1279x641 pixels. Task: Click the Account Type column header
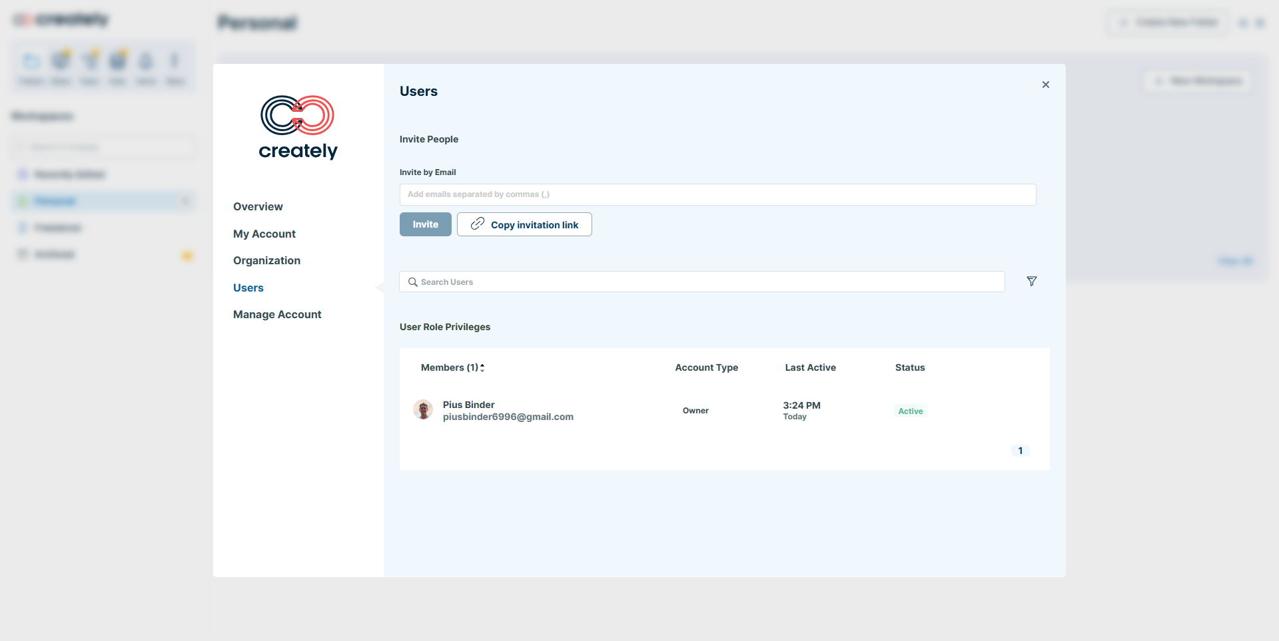tap(706, 367)
